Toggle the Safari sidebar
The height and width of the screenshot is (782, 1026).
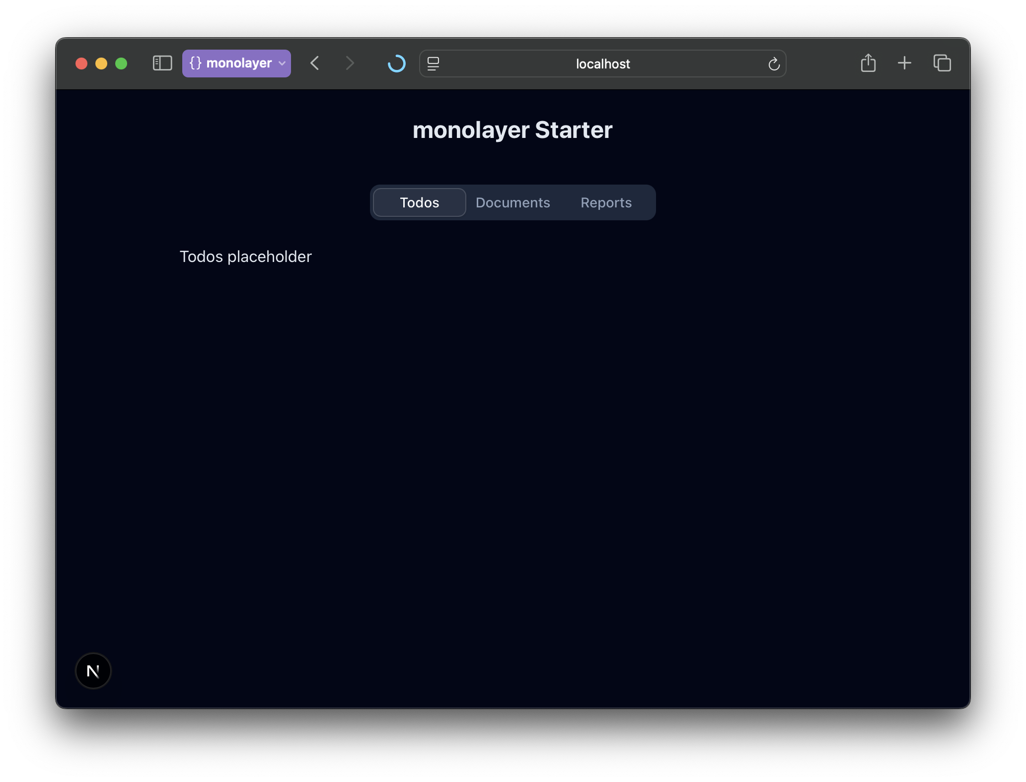click(x=161, y=63)
